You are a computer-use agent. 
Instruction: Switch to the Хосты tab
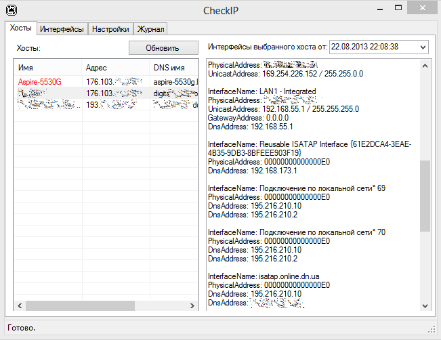pyautogui.click(x=21, y=28)
